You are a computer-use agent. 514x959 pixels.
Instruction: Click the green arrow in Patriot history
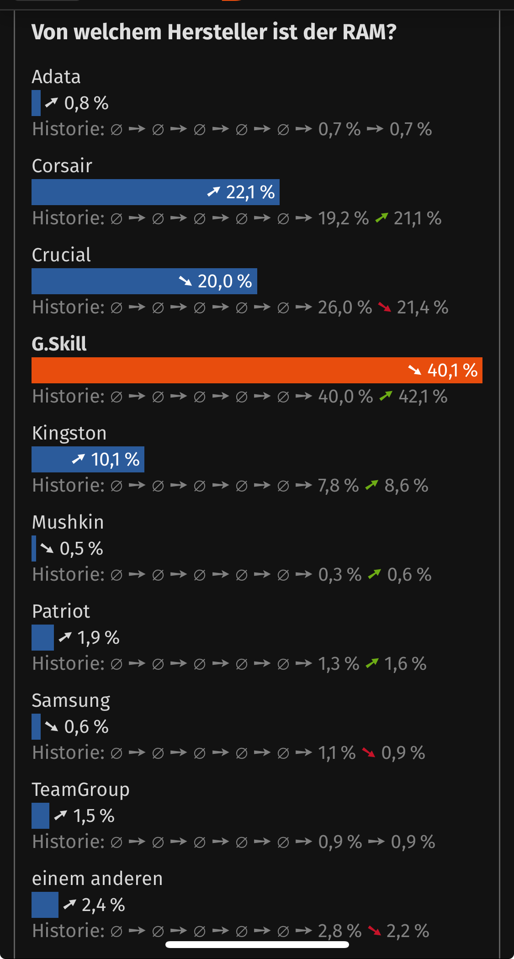[372, 664]
